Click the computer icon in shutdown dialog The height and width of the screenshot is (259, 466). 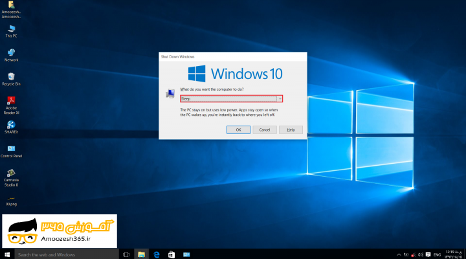170,93
